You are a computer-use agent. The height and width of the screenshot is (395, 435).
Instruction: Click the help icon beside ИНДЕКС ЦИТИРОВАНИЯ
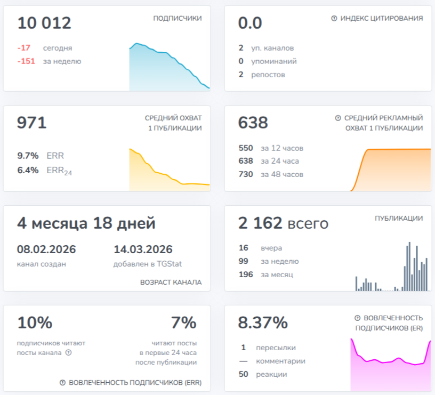334,18
